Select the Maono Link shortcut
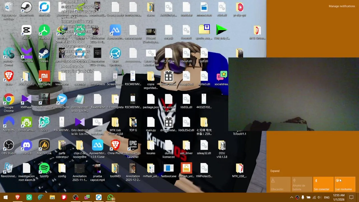Screen dimensions: 359x202 pyautogui.click(x=44, y=147)
